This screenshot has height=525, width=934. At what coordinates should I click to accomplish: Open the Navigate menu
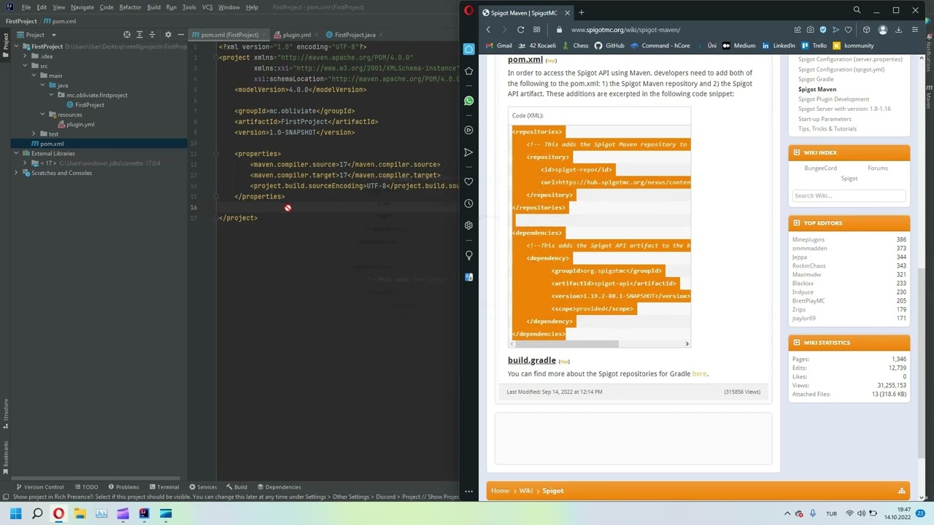(82, 7)
